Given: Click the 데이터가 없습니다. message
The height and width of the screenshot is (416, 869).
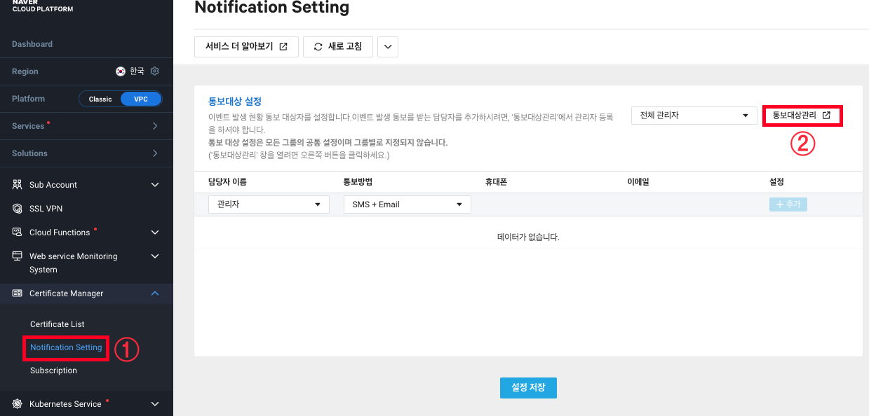Looking at the screenshot, I should click(x=528, y=237).
